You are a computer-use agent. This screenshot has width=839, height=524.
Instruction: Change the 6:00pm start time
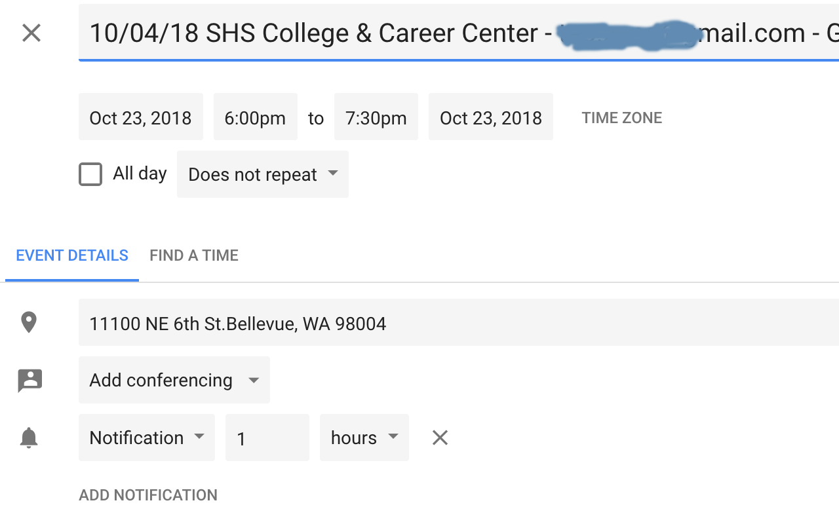pyautogui.click(x=256, y=117)
